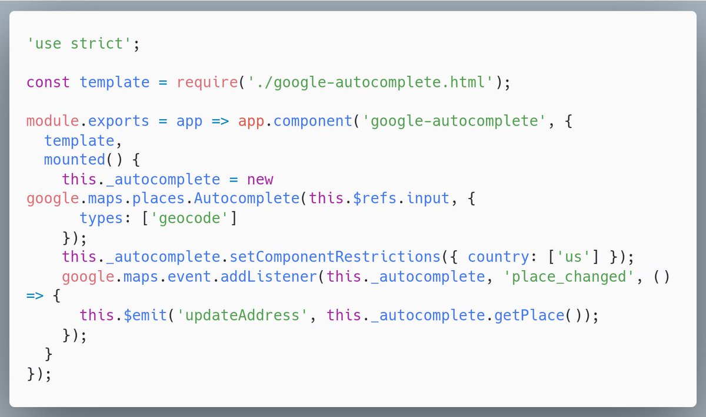
Task: Click the getPlace() method call
Action: click(537, 315)
